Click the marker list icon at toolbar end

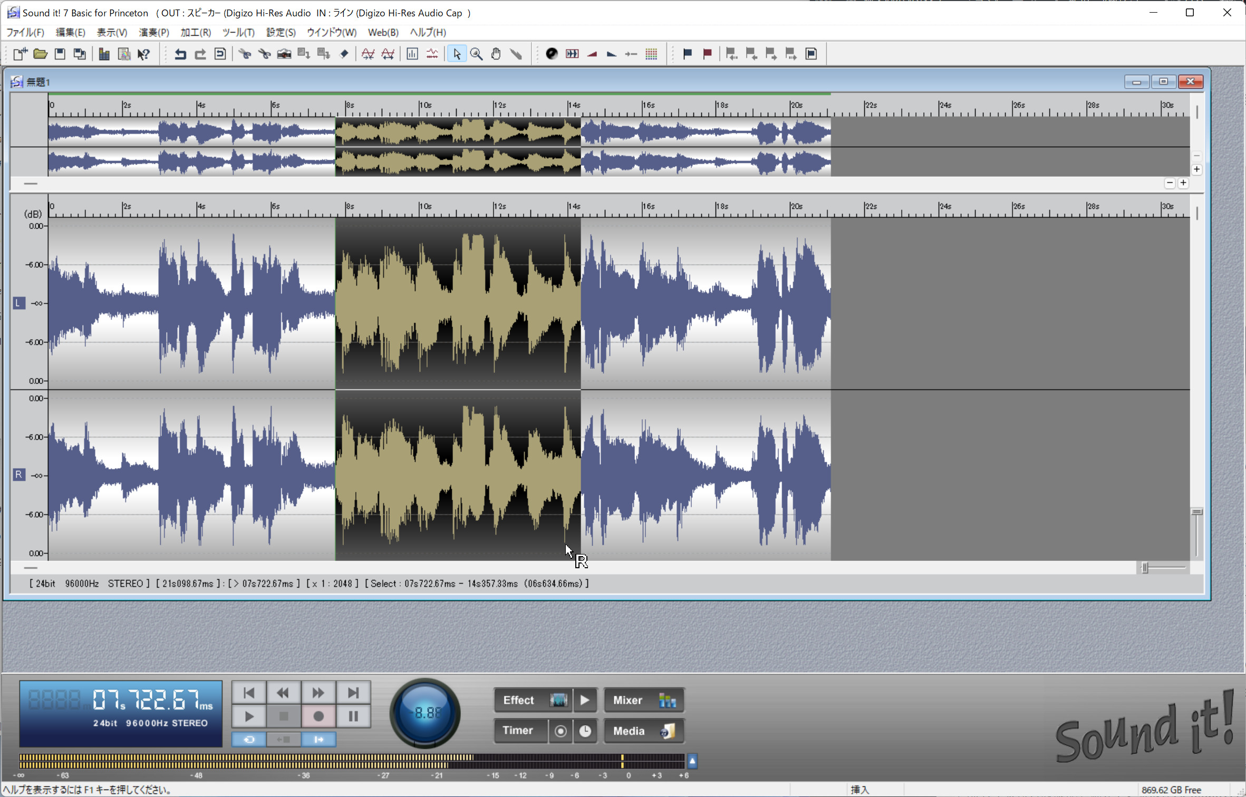811,54
